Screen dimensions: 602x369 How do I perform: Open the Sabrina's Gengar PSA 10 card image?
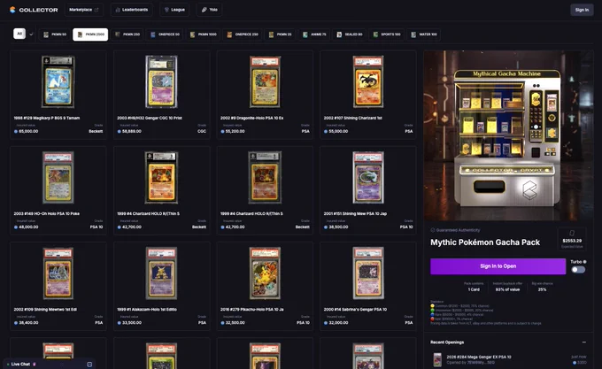point(367,273)
